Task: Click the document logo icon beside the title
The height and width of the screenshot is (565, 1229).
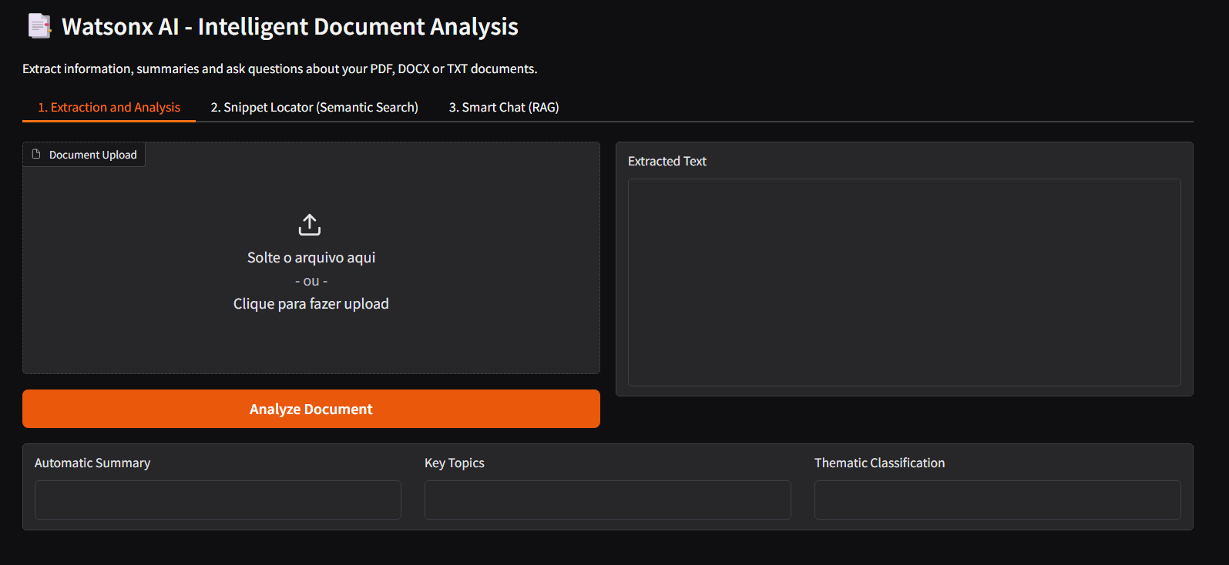Action: pyautogui.click(x=39, y=26)
